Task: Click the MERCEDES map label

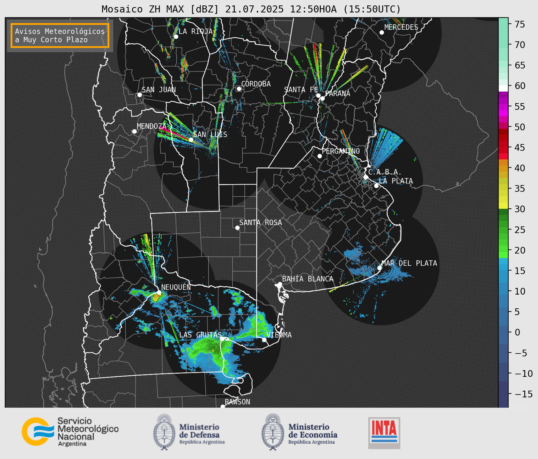Action: pos(401,27)
